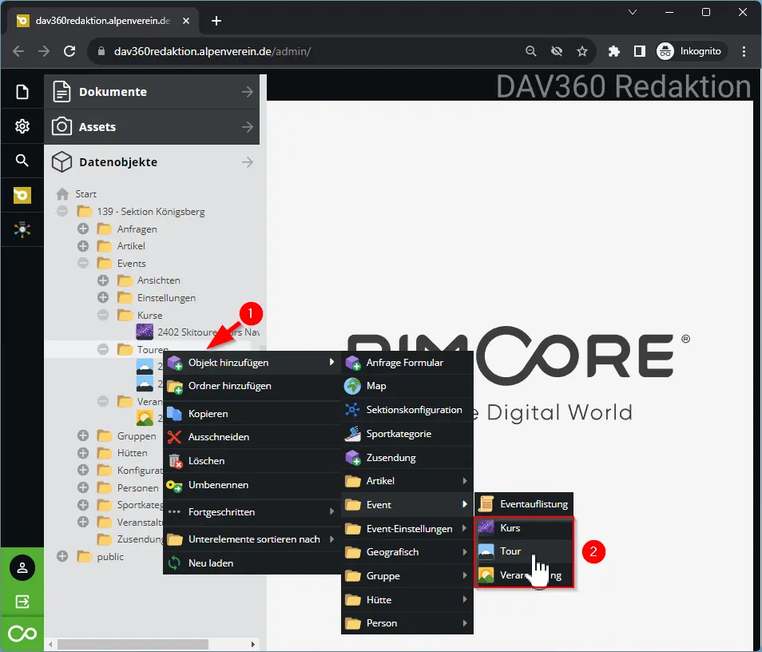The width and height of the screenshot is (762, 652).
Task: Click the logout icon in green sidebar
Action: pos(22,601)
